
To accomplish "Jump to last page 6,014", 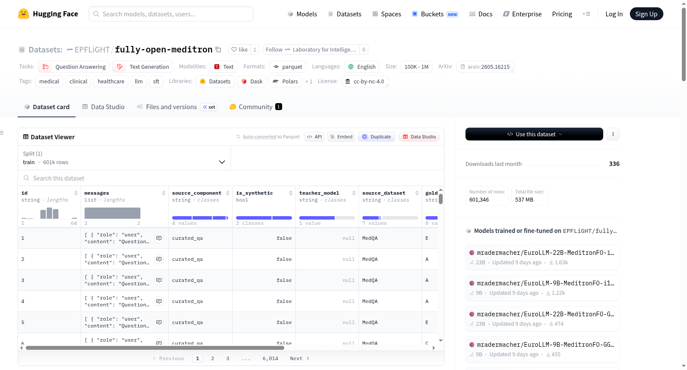I will tap(271, 358).
